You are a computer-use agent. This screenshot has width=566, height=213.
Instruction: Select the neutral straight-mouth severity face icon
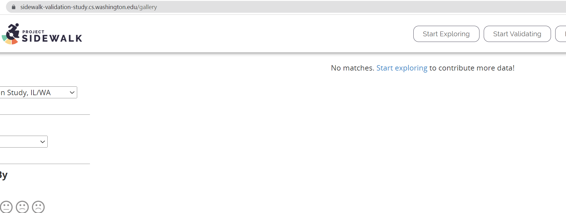tap(7, 206)
